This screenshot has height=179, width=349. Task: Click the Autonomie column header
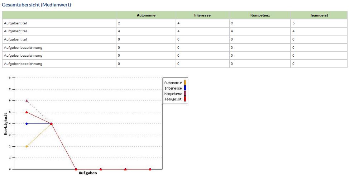[x=146, y=15]
